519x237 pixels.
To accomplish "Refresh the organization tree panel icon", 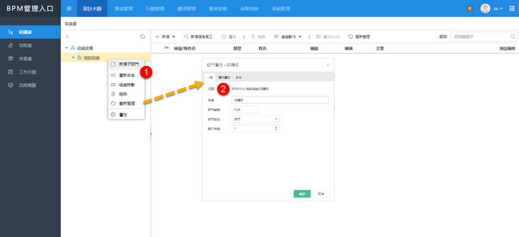I will pos(142,37).
